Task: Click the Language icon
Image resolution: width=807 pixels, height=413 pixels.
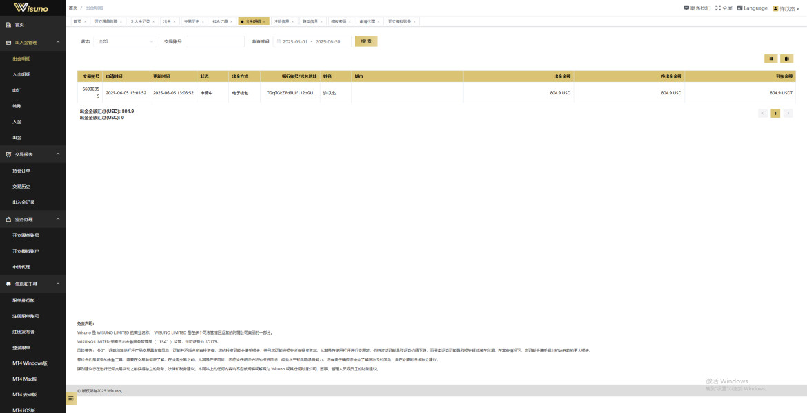Action: 739,8
